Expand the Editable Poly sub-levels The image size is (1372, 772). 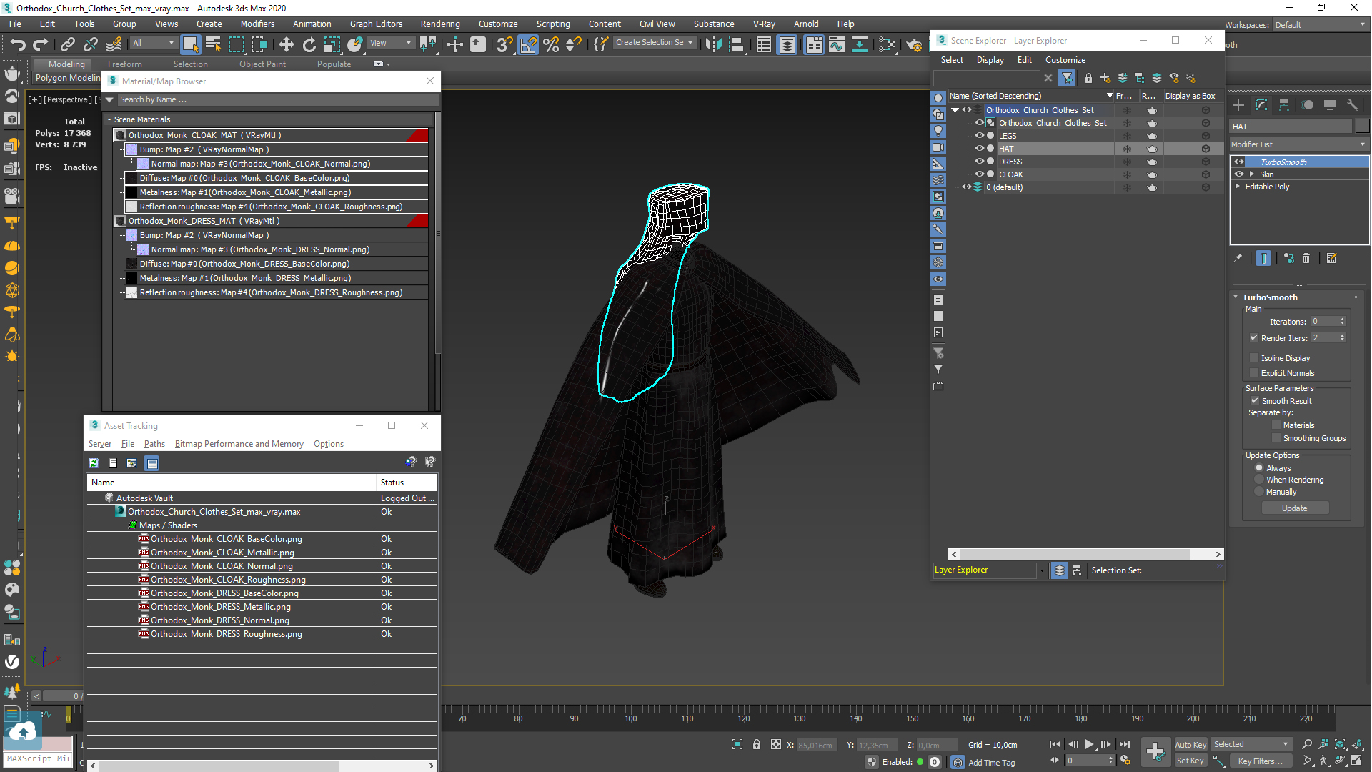1238,187
